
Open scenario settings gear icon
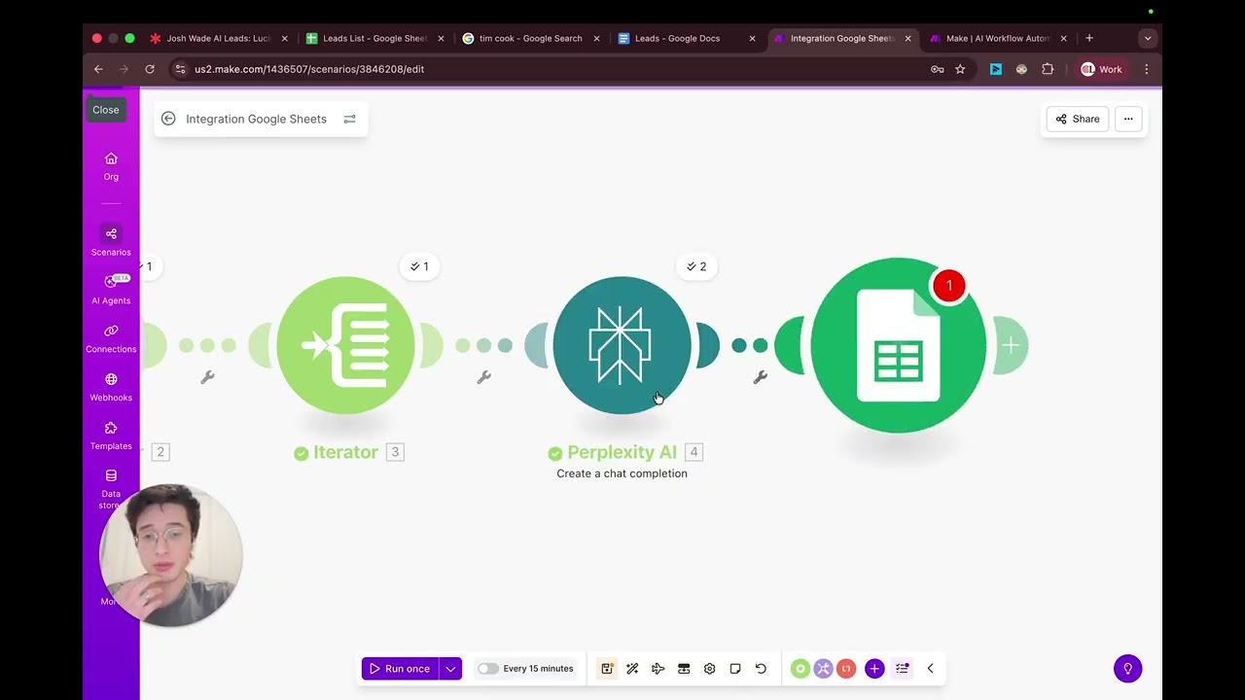(709, 668)
